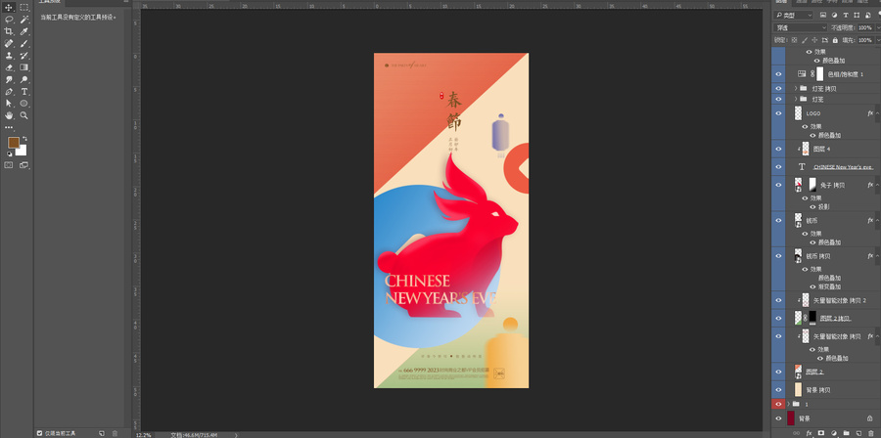Select the Eyedropper tool
Viewport: 881px width, 438px height.
[x=24, y=31]
